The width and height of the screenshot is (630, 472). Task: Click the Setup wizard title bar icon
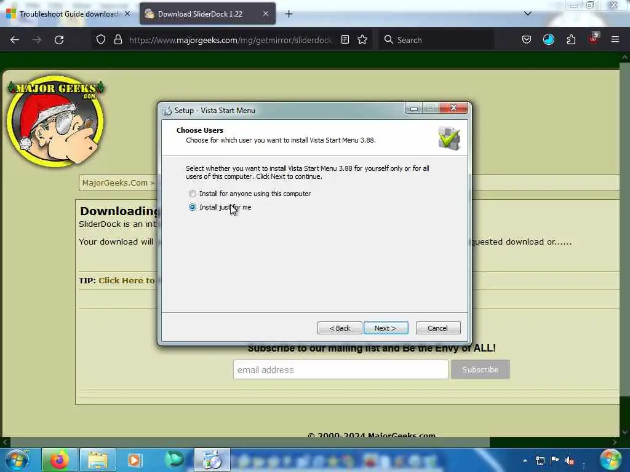pyautogui.click(x=167, y=111)
